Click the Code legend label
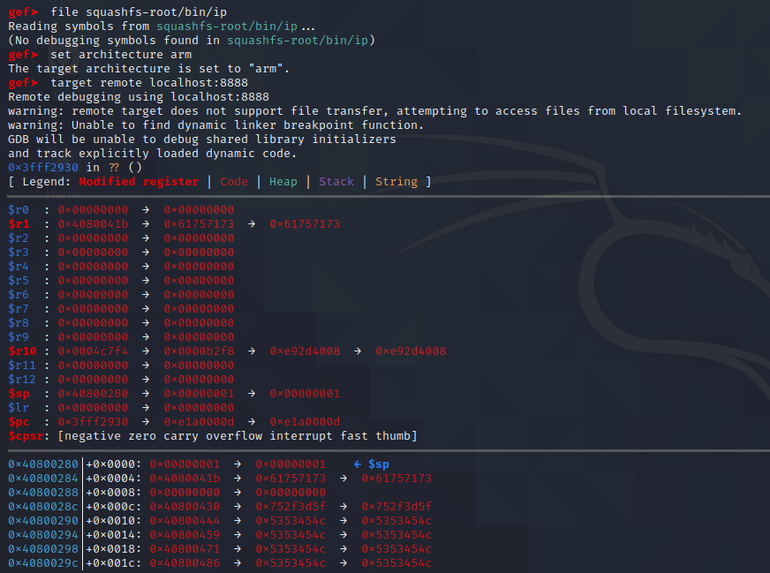This screenshot has width=770, height=573. (234, 181)
